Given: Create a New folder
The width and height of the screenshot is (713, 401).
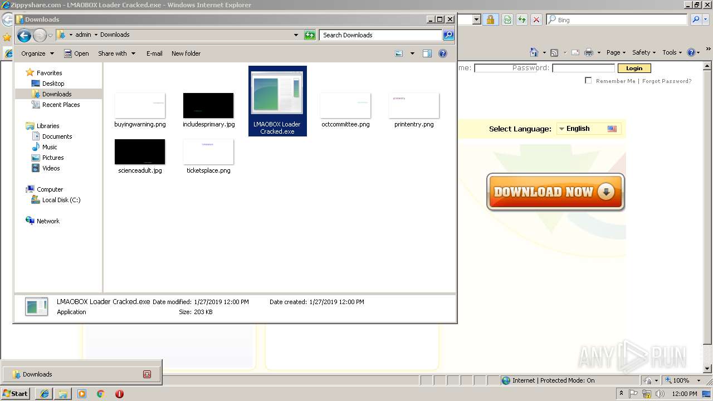Looking at the screenshot, I should 186,53.
